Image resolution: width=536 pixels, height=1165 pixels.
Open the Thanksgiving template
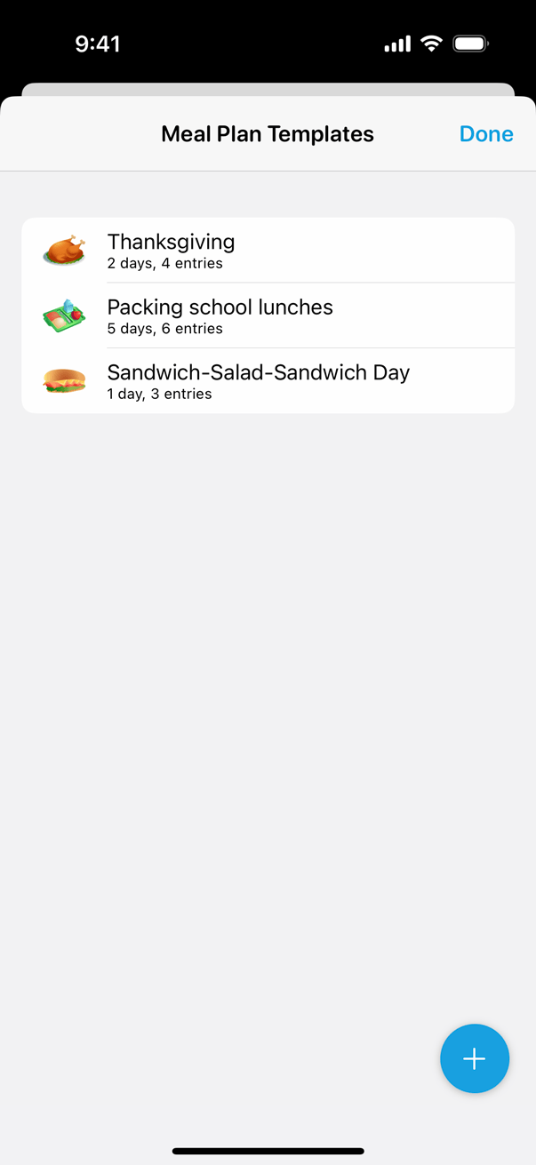171,242
